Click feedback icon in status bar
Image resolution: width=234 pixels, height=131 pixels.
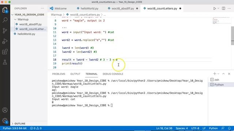223,128
